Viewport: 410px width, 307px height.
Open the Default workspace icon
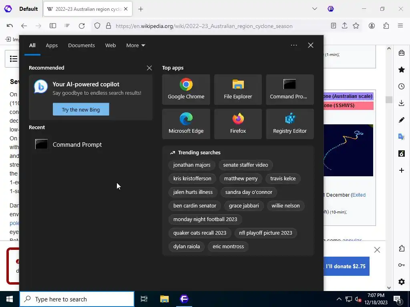(8, 9)
